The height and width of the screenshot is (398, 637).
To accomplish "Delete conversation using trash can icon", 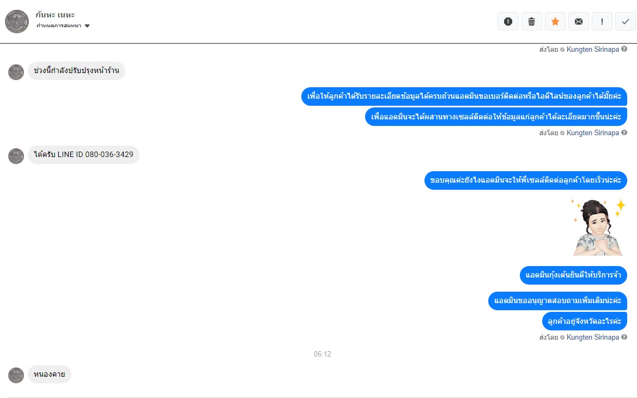I will [531, 22].
